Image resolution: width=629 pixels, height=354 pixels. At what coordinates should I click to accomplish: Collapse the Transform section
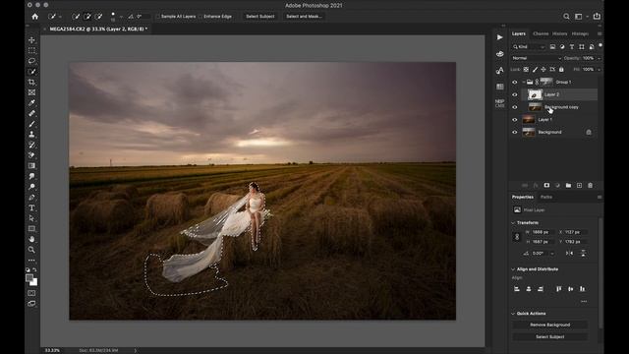point(513,223)
